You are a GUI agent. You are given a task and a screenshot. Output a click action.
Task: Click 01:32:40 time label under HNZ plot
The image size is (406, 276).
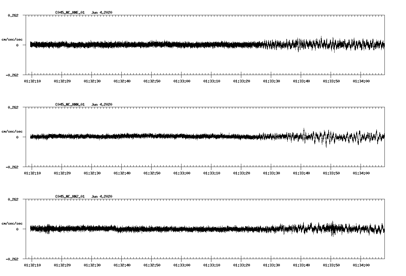click(x=122, y=265)
